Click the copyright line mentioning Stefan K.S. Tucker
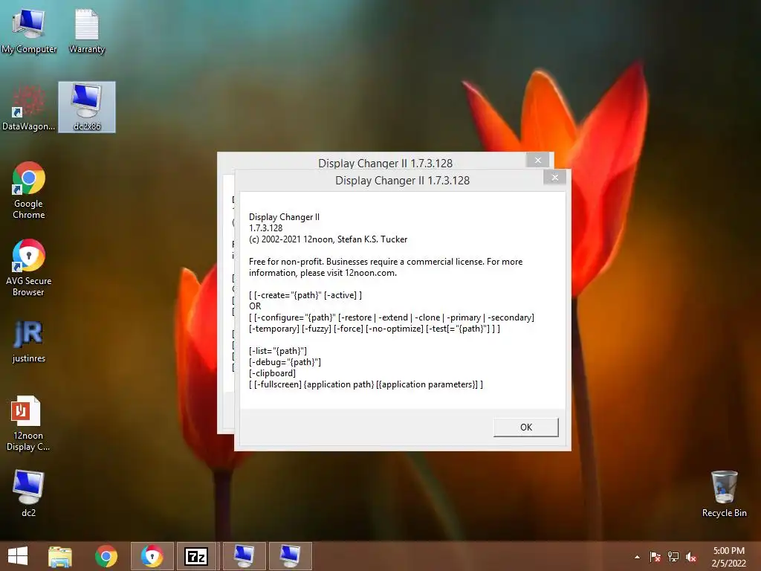Viewport: 761px width, 571px height. pyautogui.click(x=328, y=239)
